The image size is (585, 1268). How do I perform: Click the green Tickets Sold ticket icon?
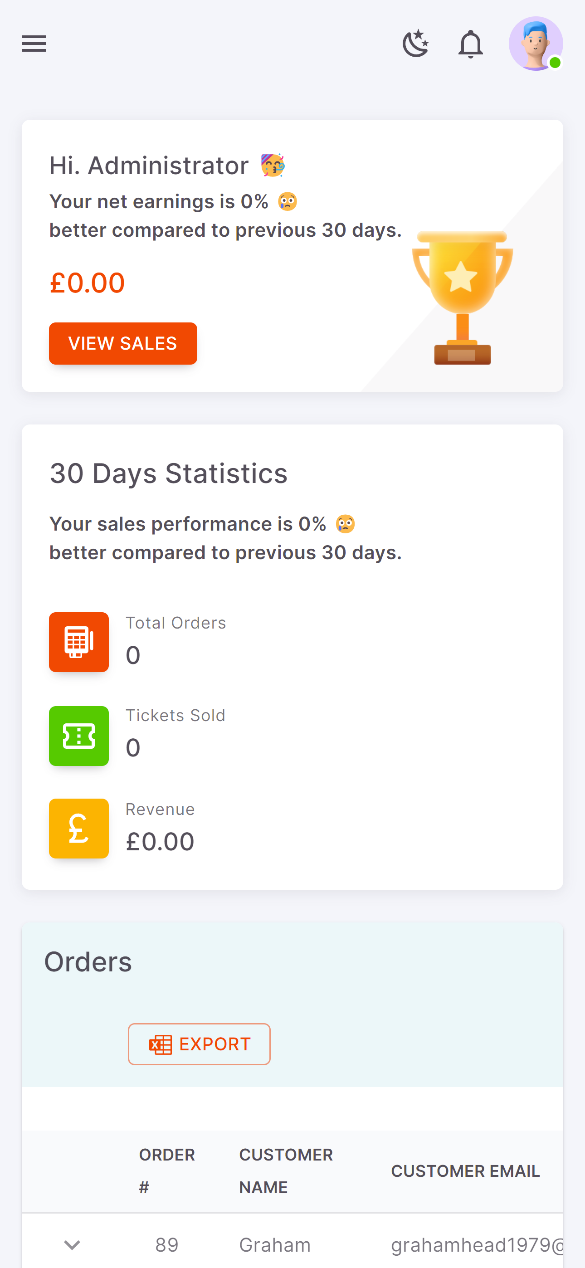tap(79, 736)
